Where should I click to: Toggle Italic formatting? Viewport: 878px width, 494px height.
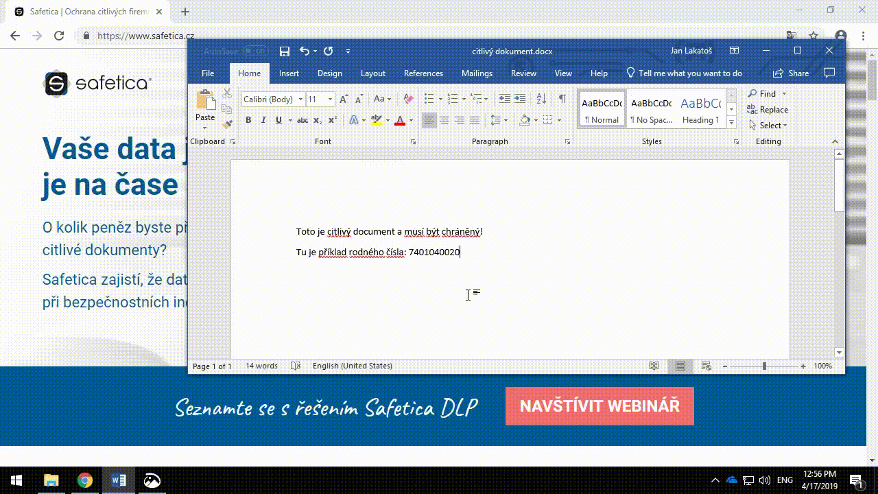tap(263, 121)
